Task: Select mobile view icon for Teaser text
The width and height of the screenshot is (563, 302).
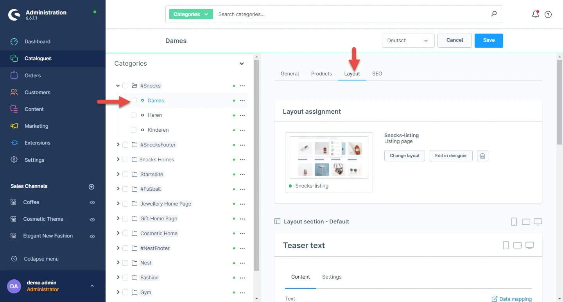Action: point(506,245)
